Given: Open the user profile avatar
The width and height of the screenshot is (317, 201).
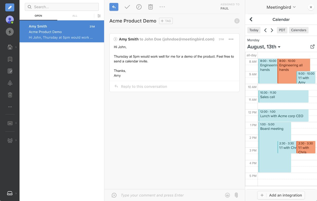Looking at the screenshot, I should click(10, 20).
